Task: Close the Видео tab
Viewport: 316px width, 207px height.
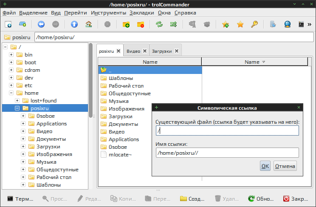Action: pyautogui.click(x=144, y=51)
